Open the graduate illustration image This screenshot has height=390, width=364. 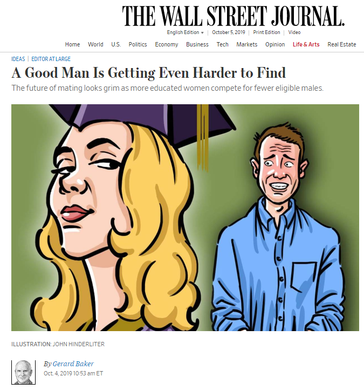click(185, 218)
